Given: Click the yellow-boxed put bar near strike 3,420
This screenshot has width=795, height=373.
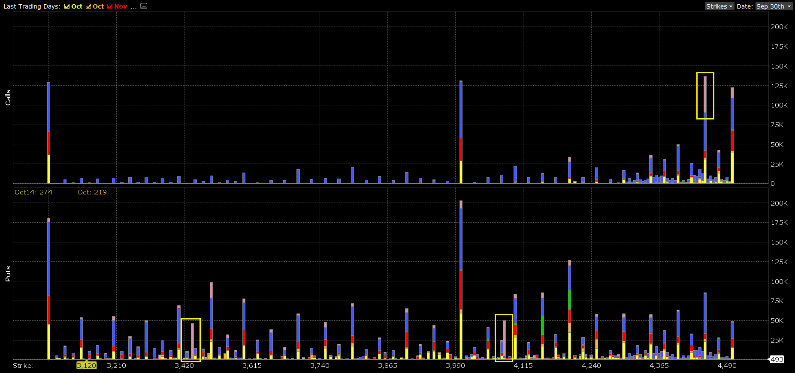Looking at the screenshot, I should (x=192, y=340).
